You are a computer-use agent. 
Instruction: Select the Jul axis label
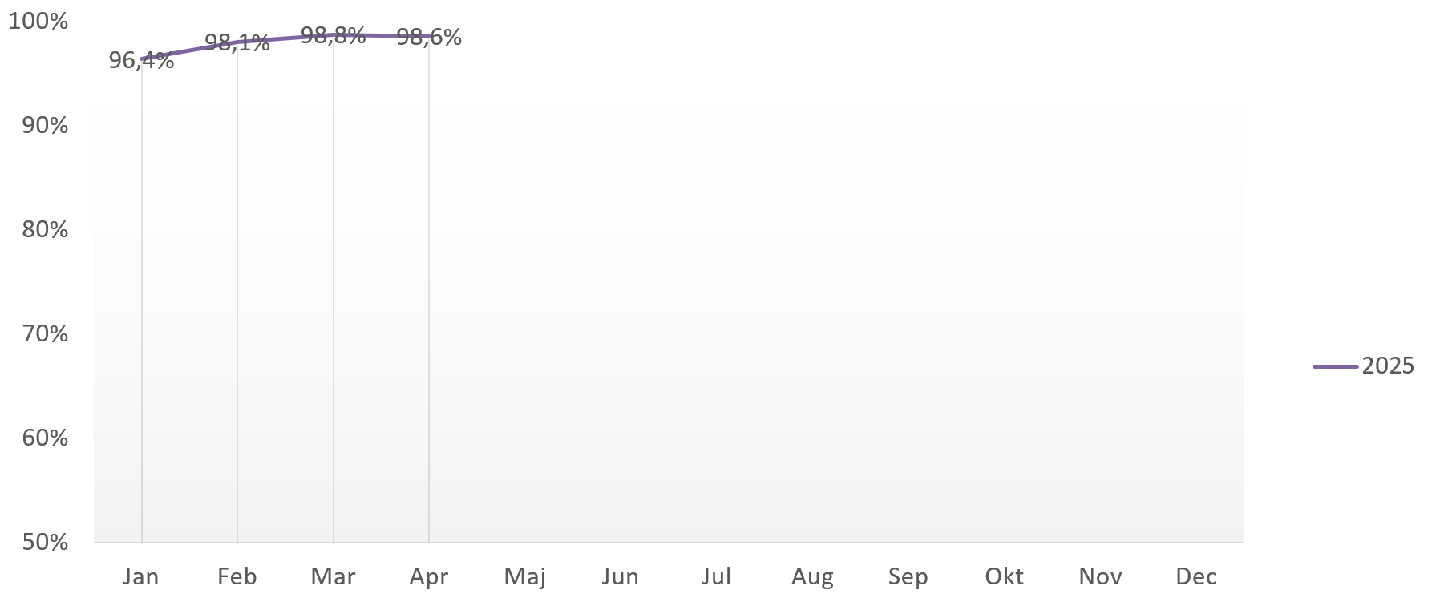tap(716, 576)
